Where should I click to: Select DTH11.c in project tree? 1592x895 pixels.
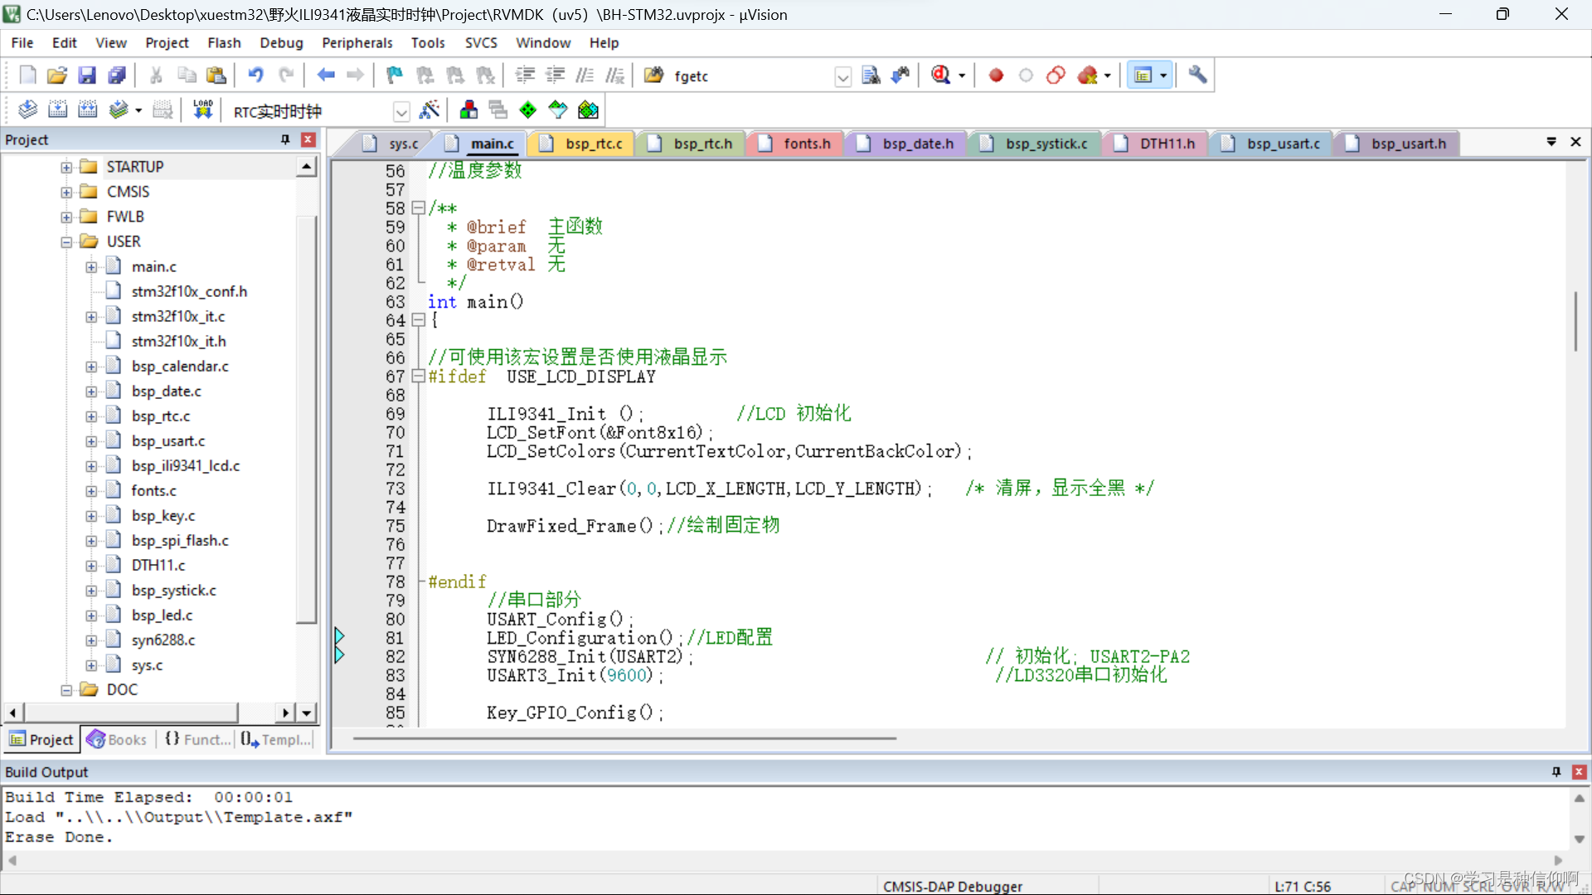point(158,566)
